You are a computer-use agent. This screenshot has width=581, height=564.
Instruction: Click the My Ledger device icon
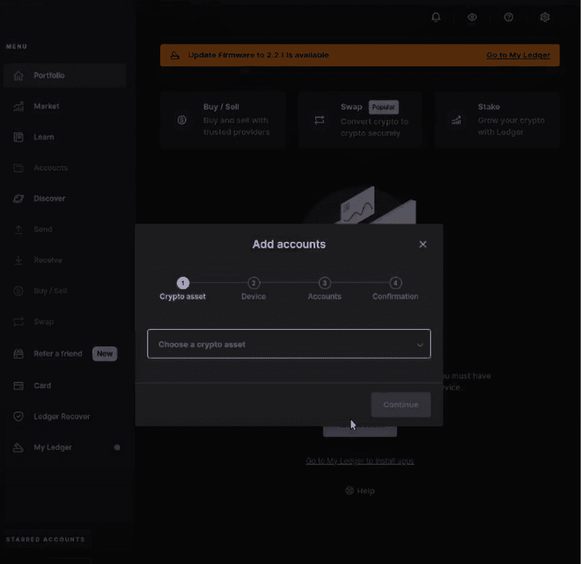19,448
